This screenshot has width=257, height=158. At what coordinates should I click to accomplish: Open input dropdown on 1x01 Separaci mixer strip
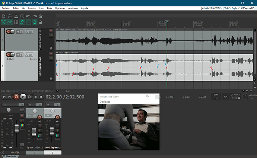click(x=50, y=115)
